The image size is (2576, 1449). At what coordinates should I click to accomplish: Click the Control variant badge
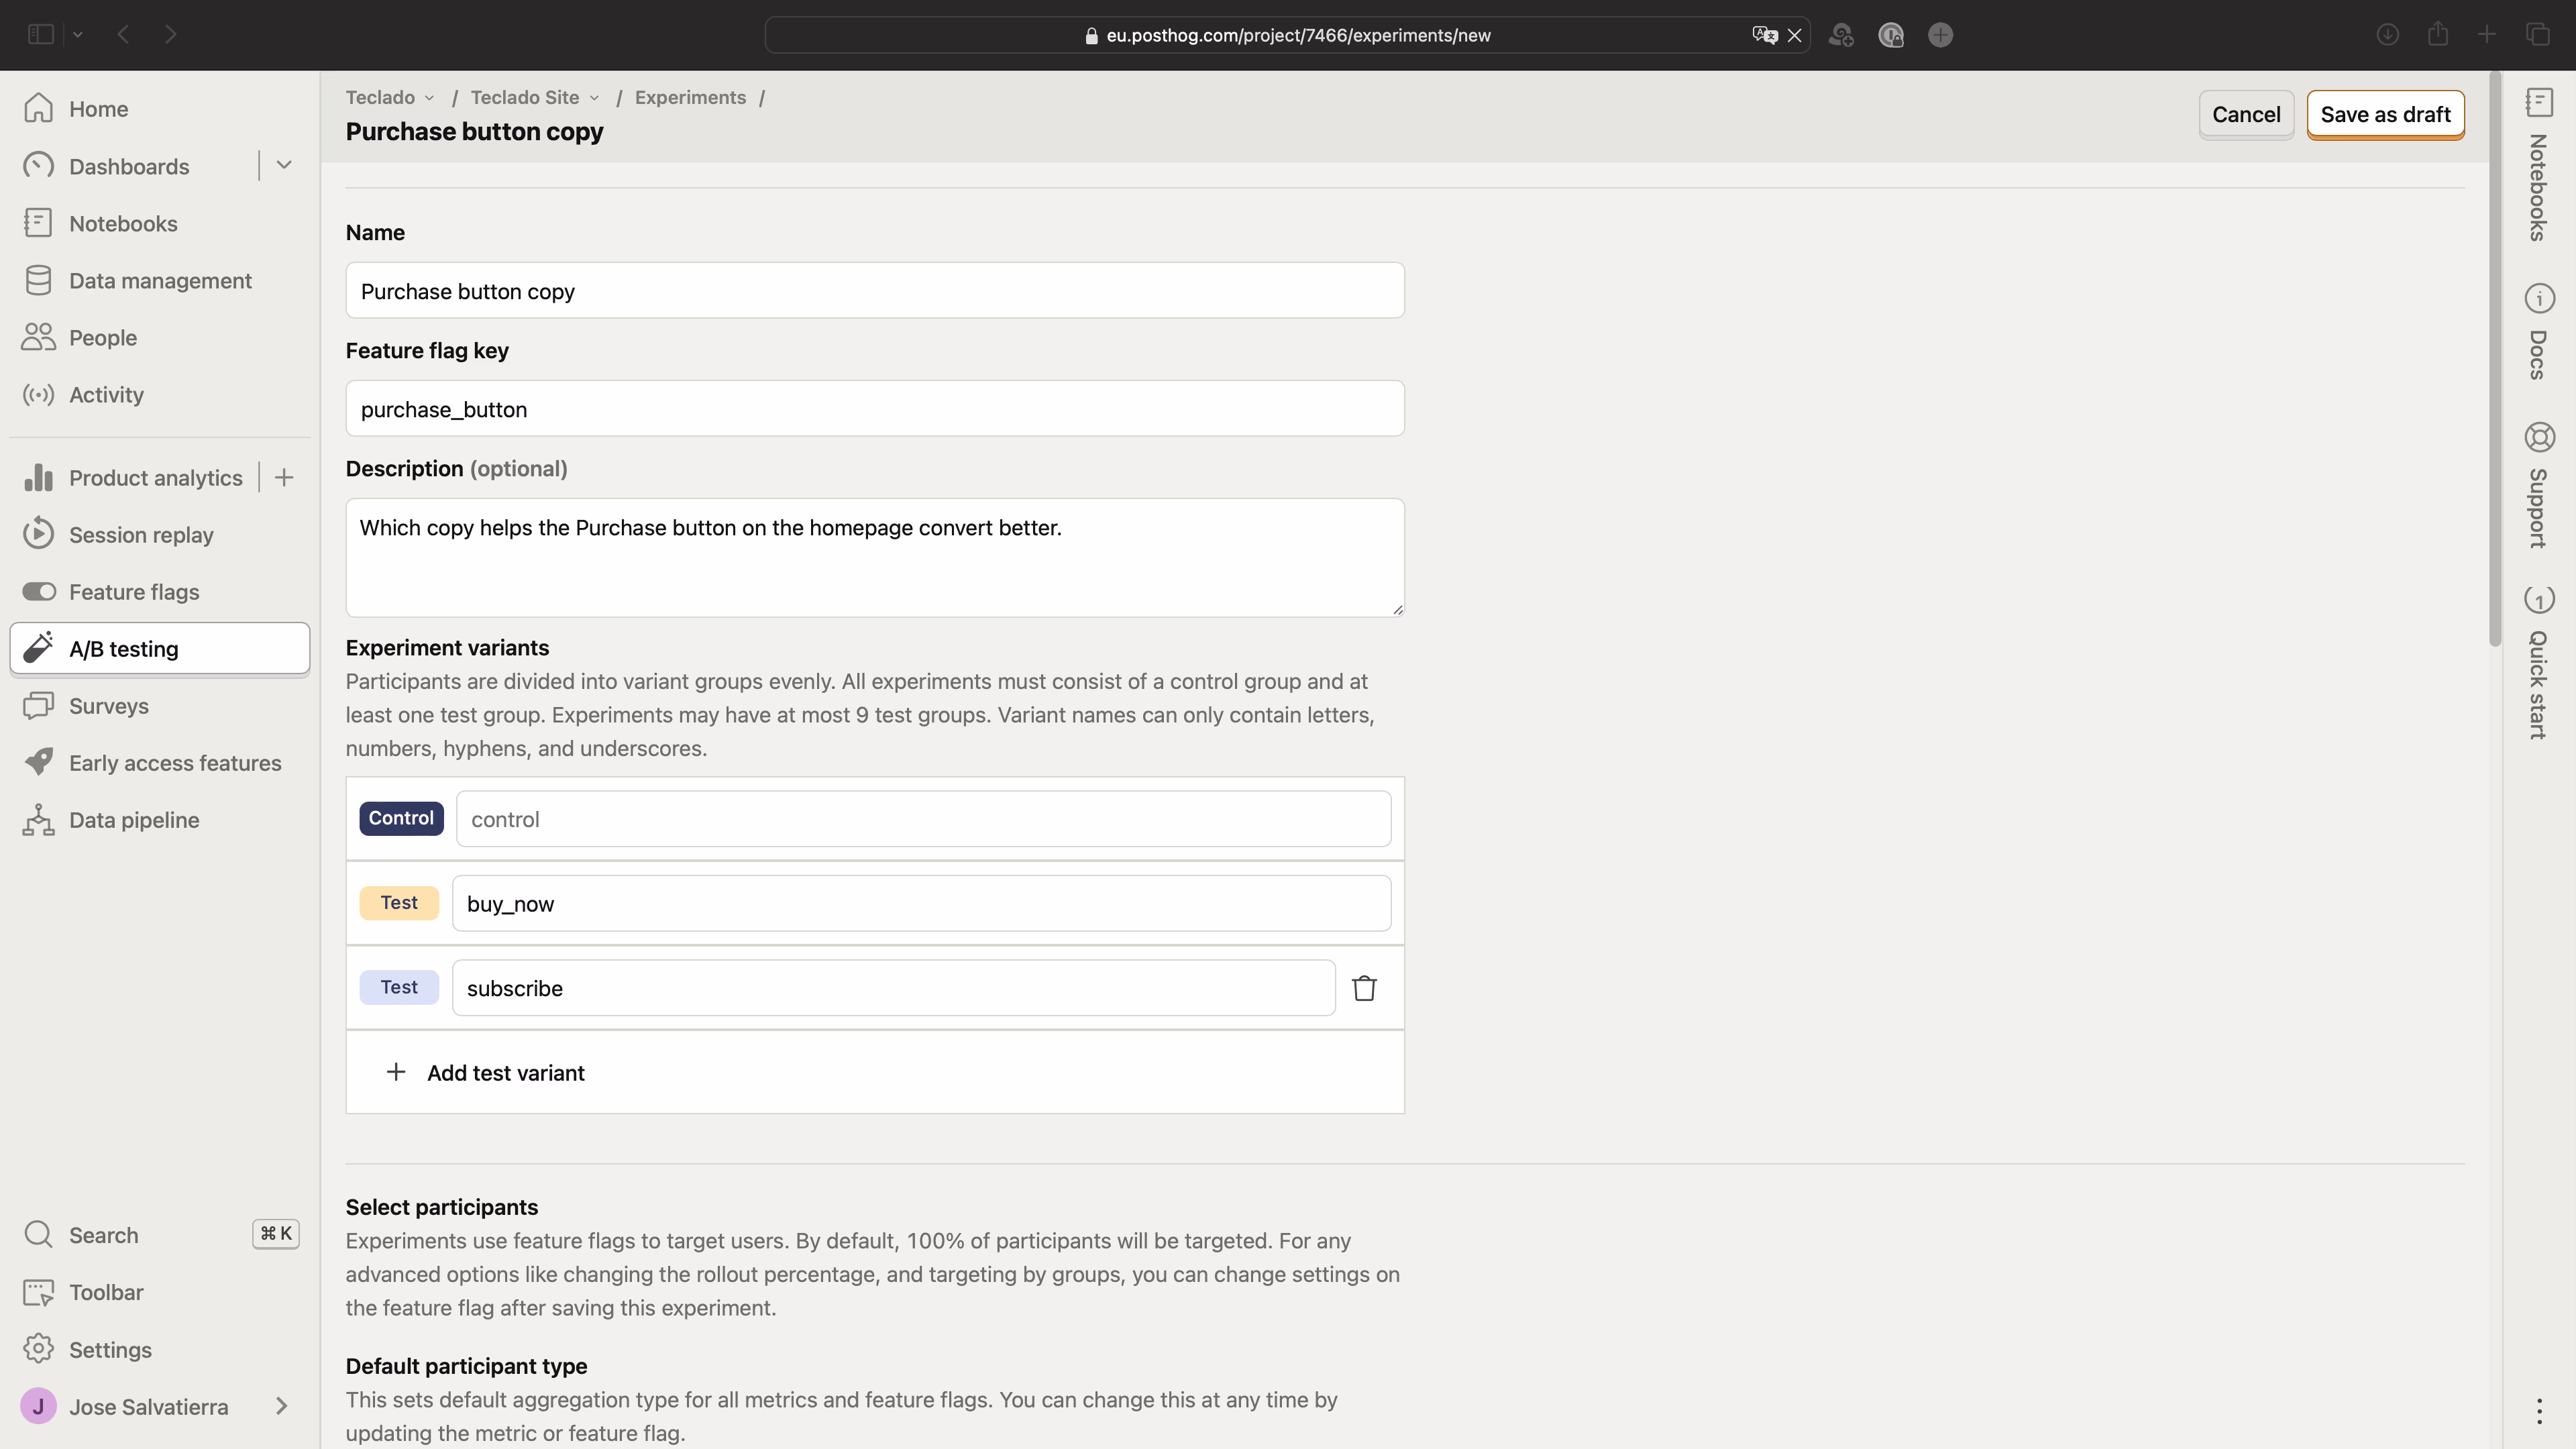tap(401, 818)
